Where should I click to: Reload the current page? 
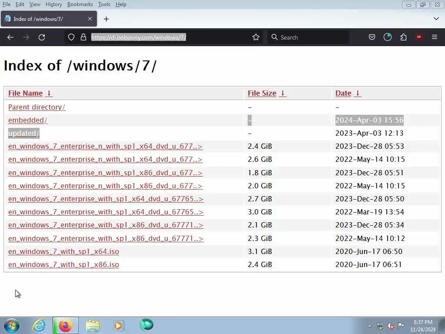(x=42, y=37)
